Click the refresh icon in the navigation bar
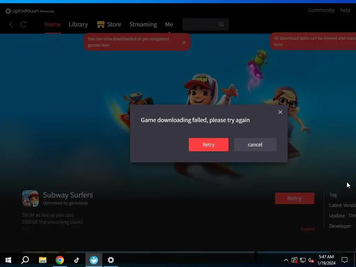 [24, 24]
